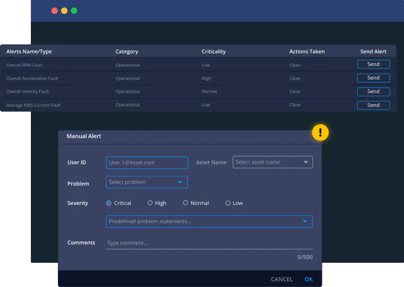Click the yellow exclamation warning icon
The height and width of the screenshot is (287, 404).
click(x=320, y=132)
